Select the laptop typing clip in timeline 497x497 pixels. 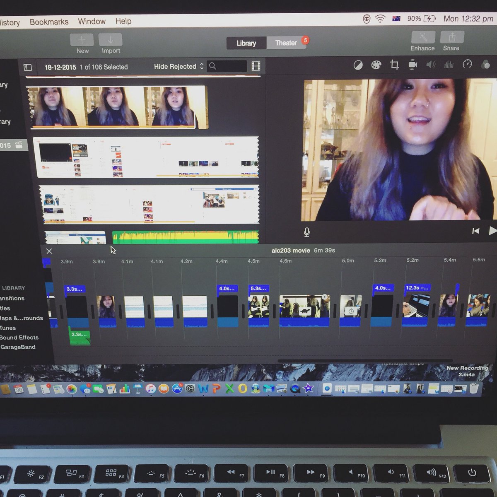[415, 311]
